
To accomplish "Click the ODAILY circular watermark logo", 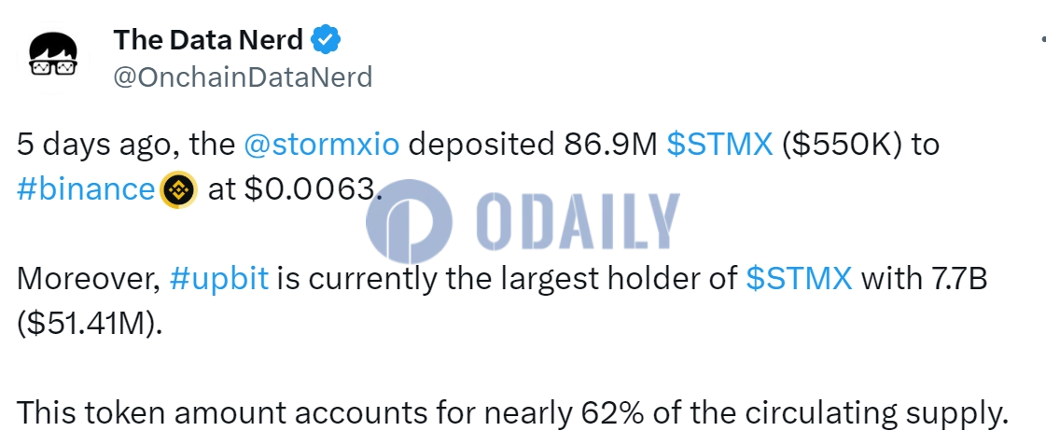I will (x=409, y=221).
